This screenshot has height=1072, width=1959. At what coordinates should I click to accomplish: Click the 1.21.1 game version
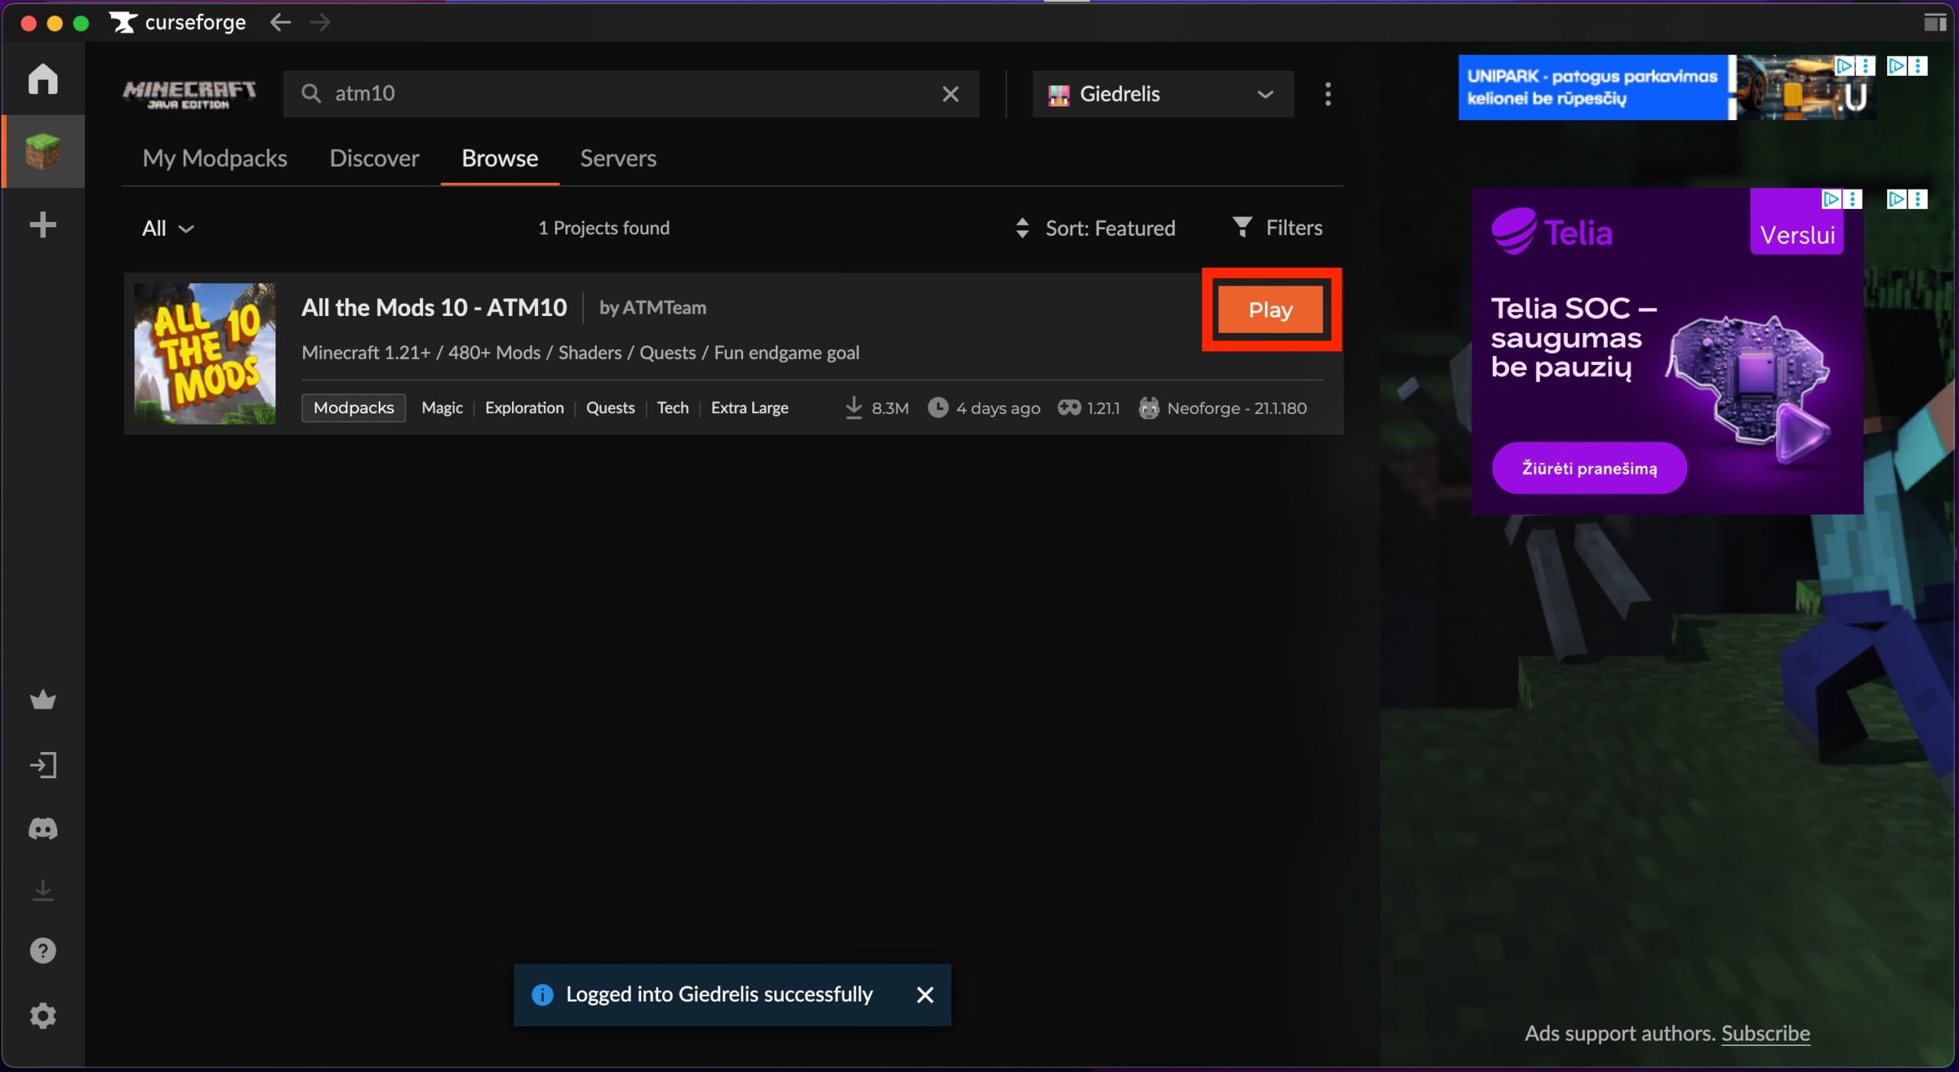pyautogui.click(x=1089, y=408)
